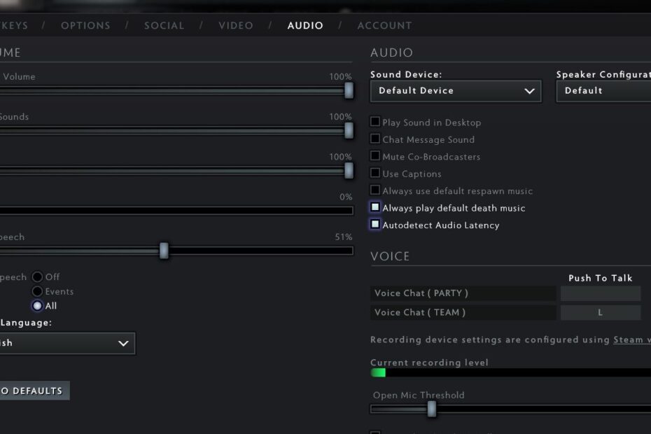
Task: Set Voice Chat (TEAM) push-to-talk key field
Action: [600, 313]
